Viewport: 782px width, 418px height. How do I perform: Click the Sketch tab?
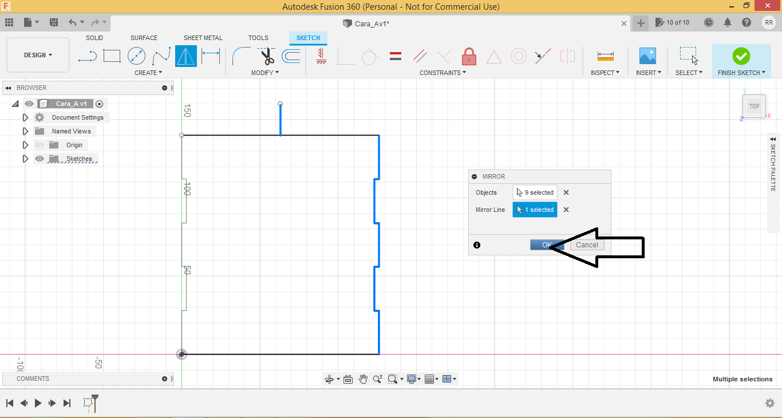308,38
